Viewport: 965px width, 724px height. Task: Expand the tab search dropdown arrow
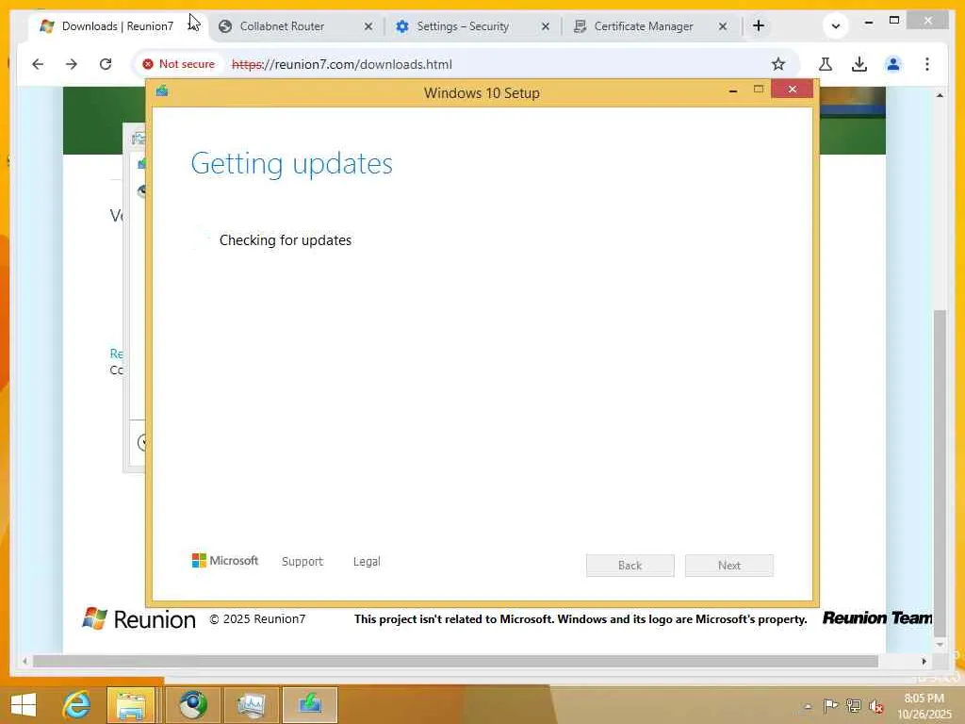[x=835, y=25]
